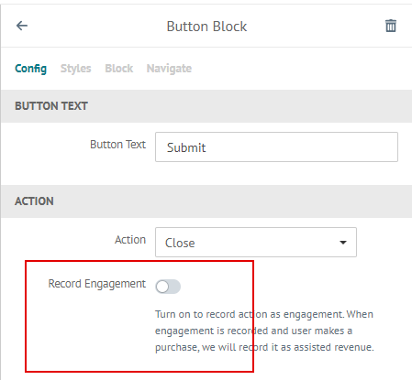Click the Button Block panel title
The width and height of the screenshot is (412, 380).
coord(206,27)
